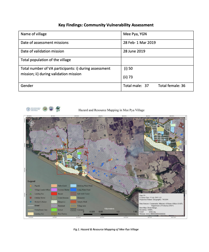The image size is (209, 252).
Task: Click the Street line symbol in legend
Action: coord(31,206)
